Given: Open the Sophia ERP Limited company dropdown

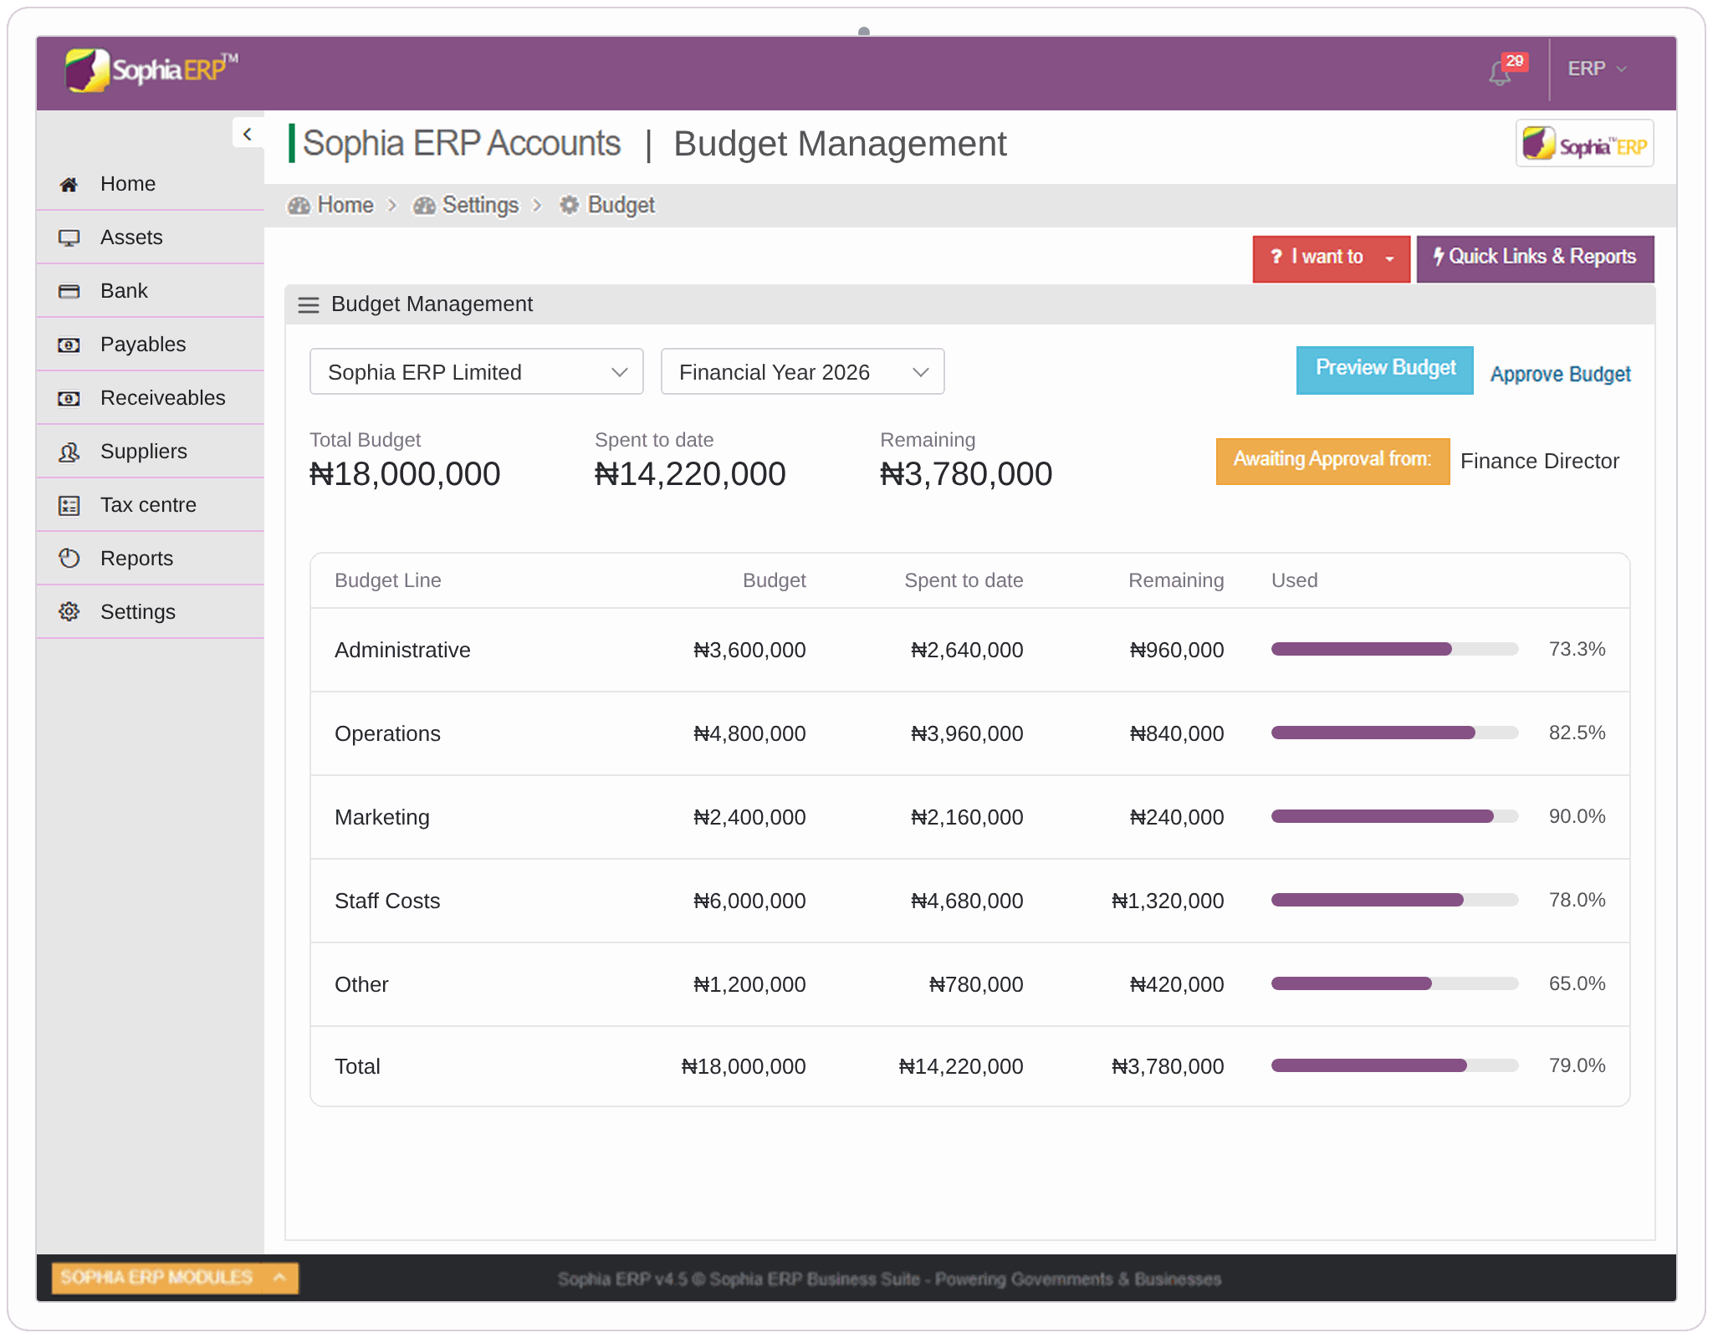Looking at the screenshot, I should 477,372.
